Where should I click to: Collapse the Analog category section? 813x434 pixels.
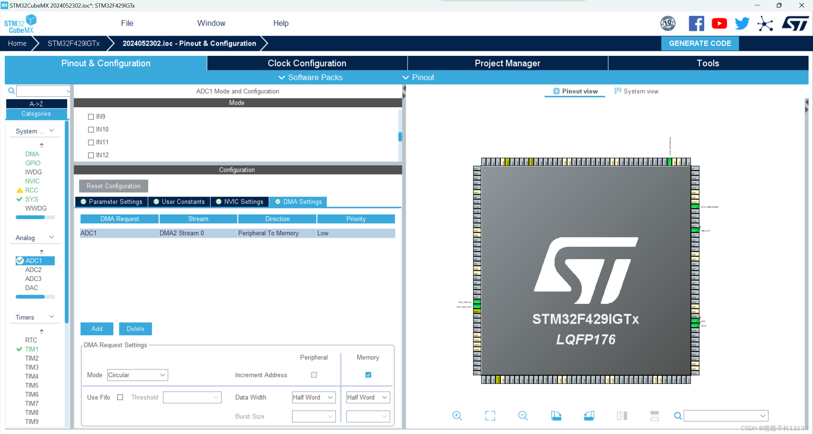point(52,237)
